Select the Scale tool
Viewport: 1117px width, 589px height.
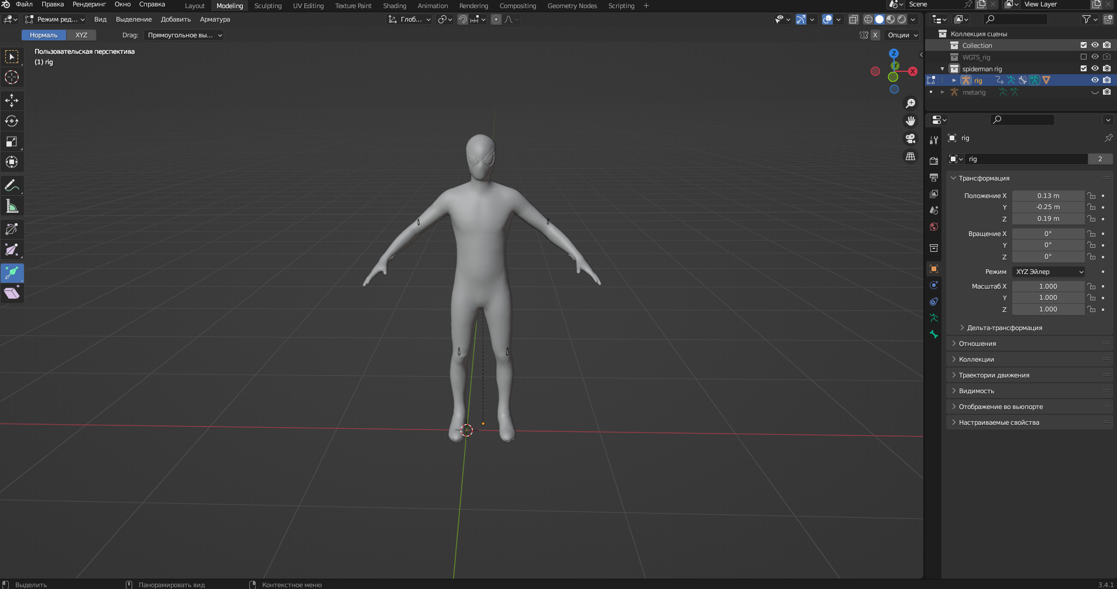(12, 141)
